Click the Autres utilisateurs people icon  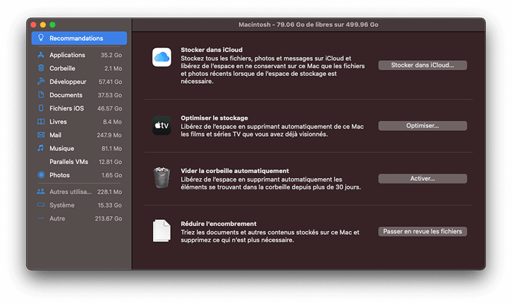coord(41,191)
